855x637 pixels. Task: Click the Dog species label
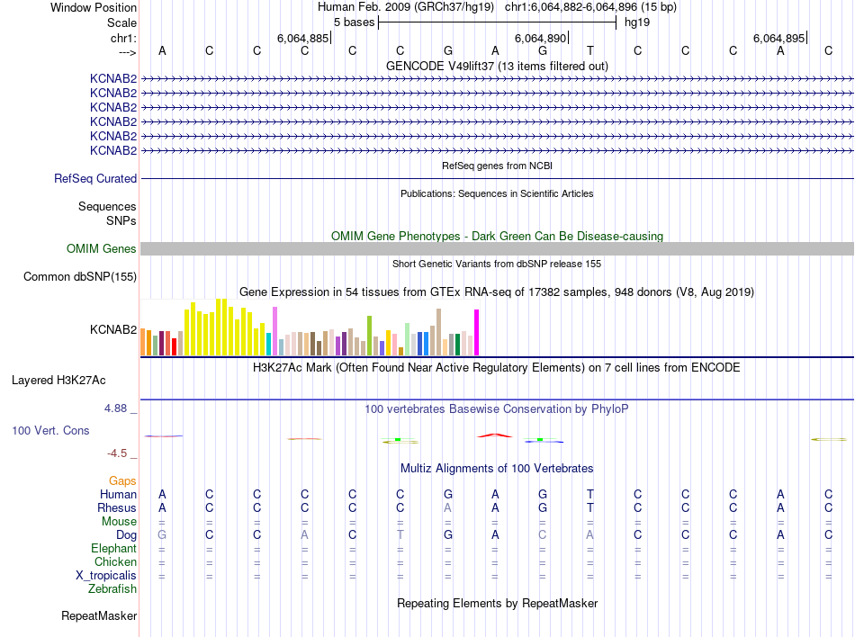coord(126,535)
